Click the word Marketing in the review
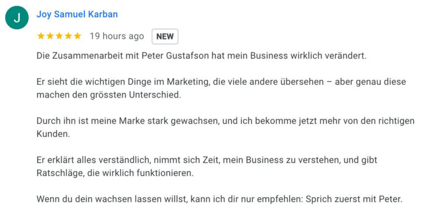Viewport: 433px width, 221px height. coord(188,82)
